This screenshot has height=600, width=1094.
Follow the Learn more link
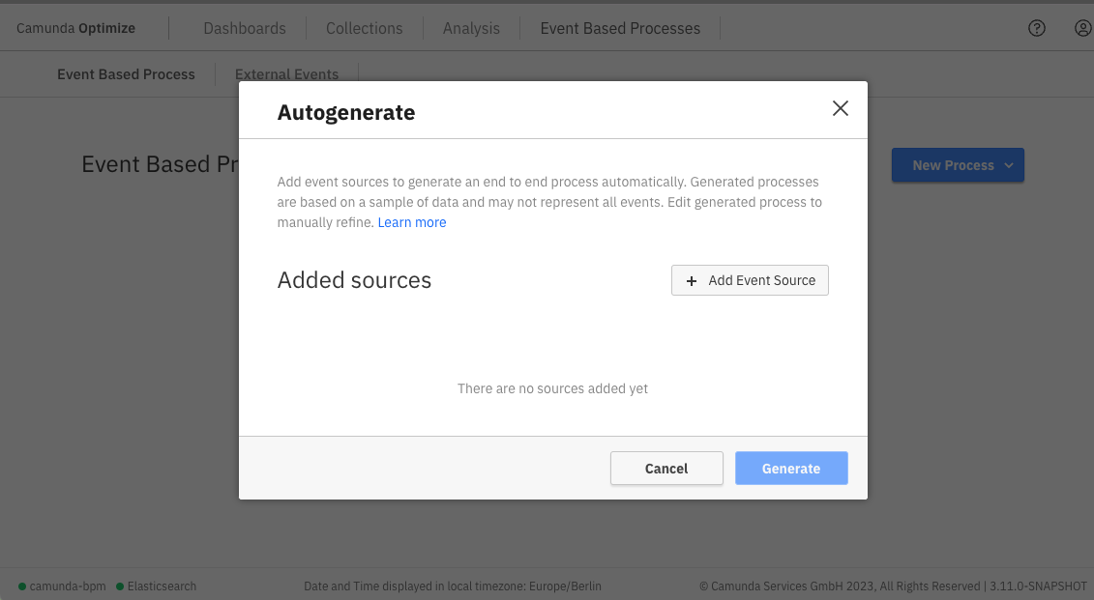pos(412,222)
